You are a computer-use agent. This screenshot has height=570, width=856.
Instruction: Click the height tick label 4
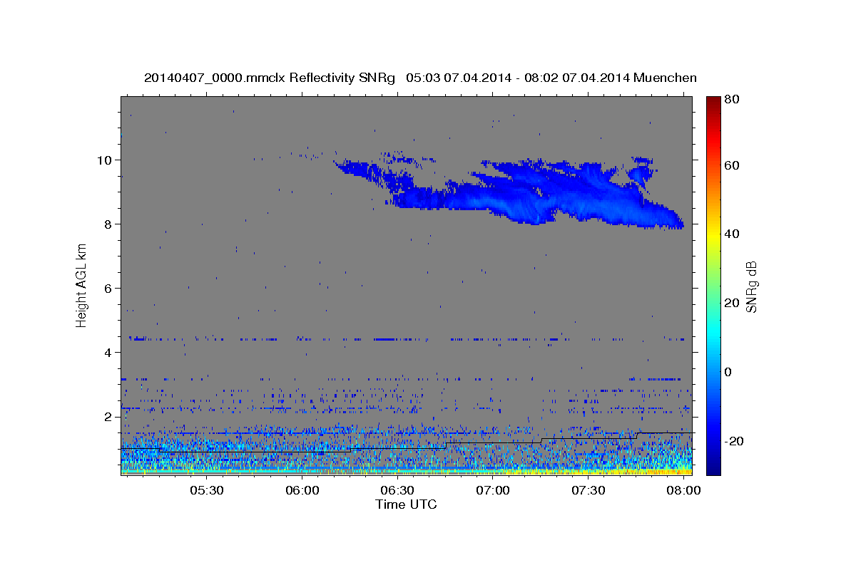pos(109,352)
